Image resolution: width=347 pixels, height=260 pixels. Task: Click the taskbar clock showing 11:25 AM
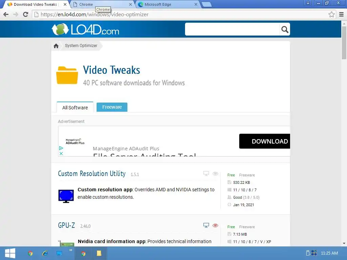pyautogui.click(x=329, y=253)
